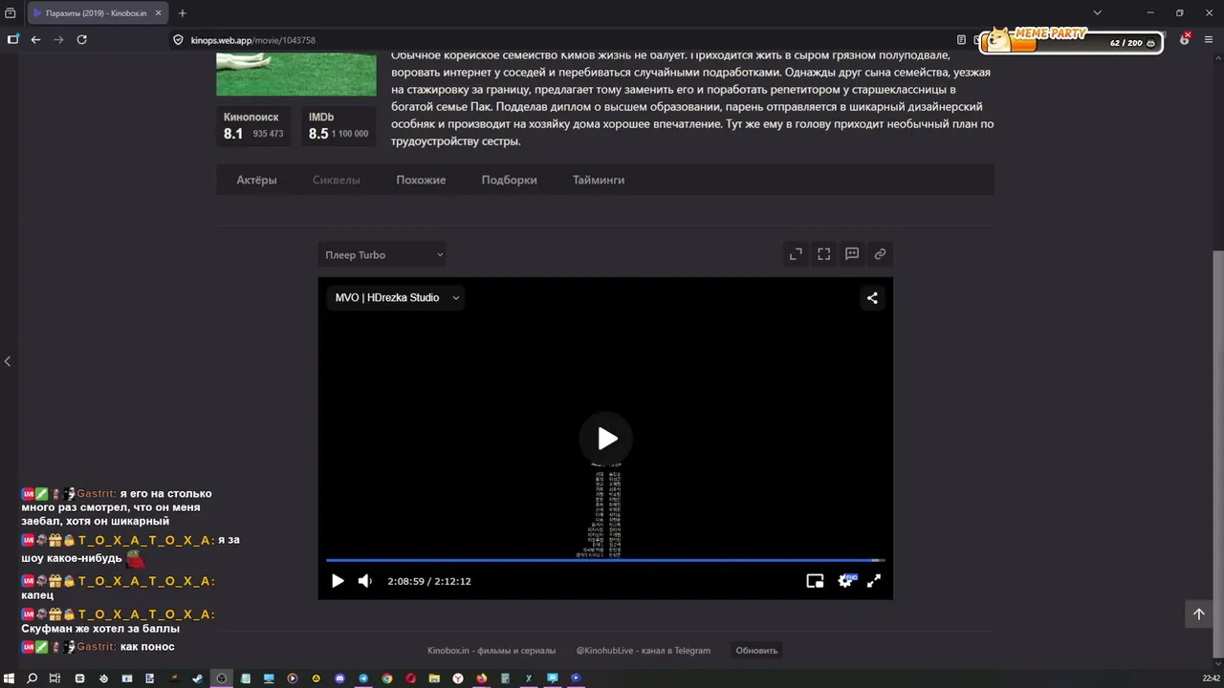Open Windows taskbar search
The height and width of the screenshot is (688, 1224).
pyautogui.click(x=33, y=678)
